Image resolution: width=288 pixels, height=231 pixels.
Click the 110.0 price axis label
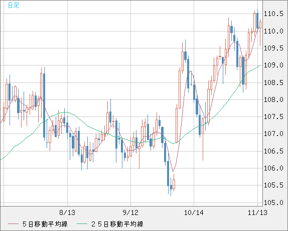click(x=273, y=31)
